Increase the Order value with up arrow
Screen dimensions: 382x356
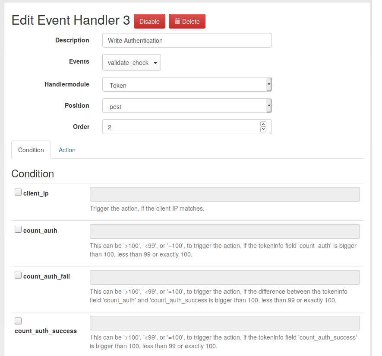click(263, 124)
